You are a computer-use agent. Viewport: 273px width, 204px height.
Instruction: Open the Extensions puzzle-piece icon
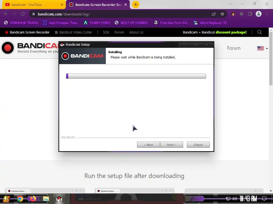pyautogui.click(x=241, y=14)
